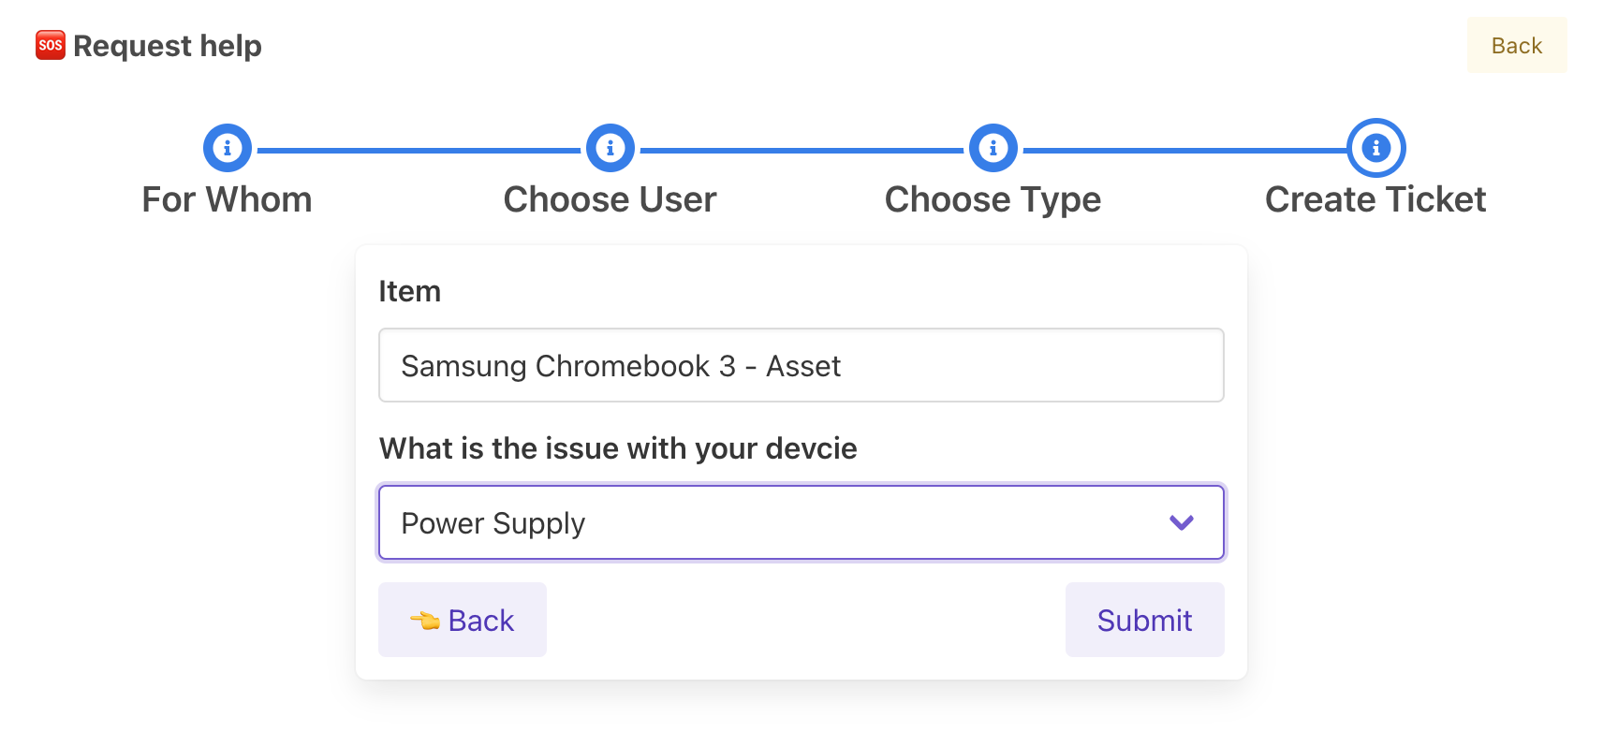
Task: Click the progress line between Choose Type and Create Ticket
Action: [x=1184, y=150]
